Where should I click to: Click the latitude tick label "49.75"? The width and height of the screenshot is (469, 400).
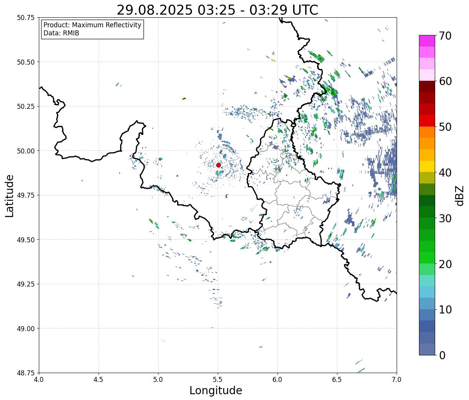click(26, 195)
